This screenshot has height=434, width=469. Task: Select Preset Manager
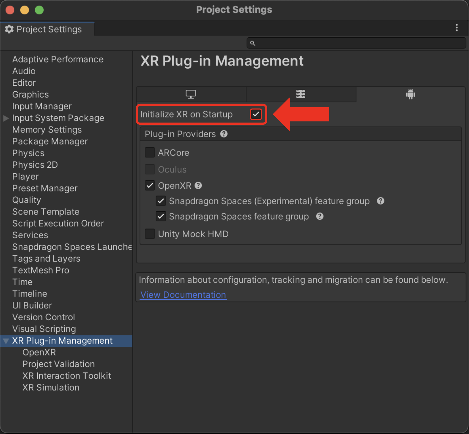(x=45, y=188)
